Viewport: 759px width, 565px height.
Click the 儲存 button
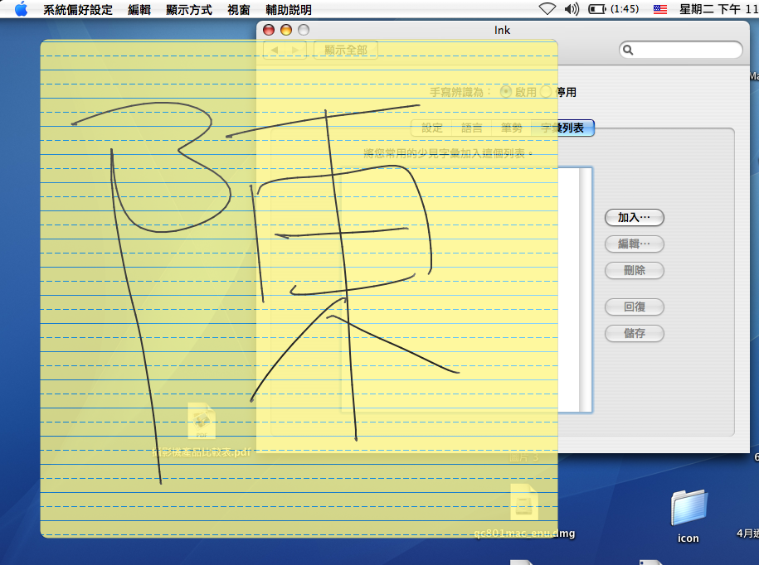pyautogui.click(x=634, y=334)
